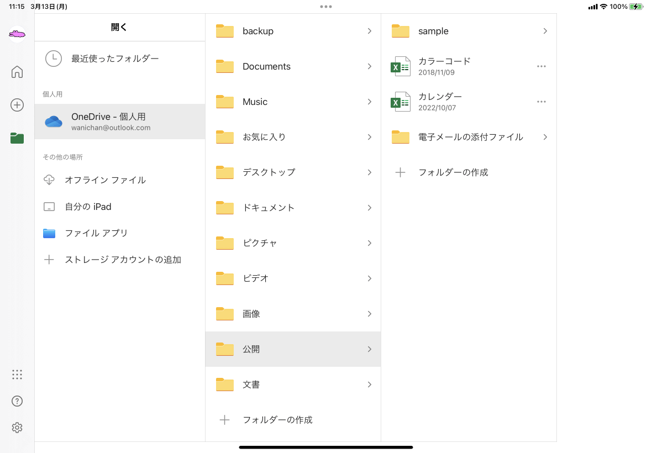Tap the three-dot multitasking control at top
Screen dimensions: 652x453
tap(326, 7)
